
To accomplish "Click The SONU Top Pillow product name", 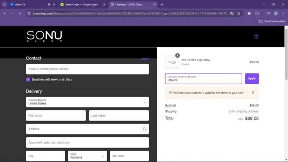I will tap(196, 60).
